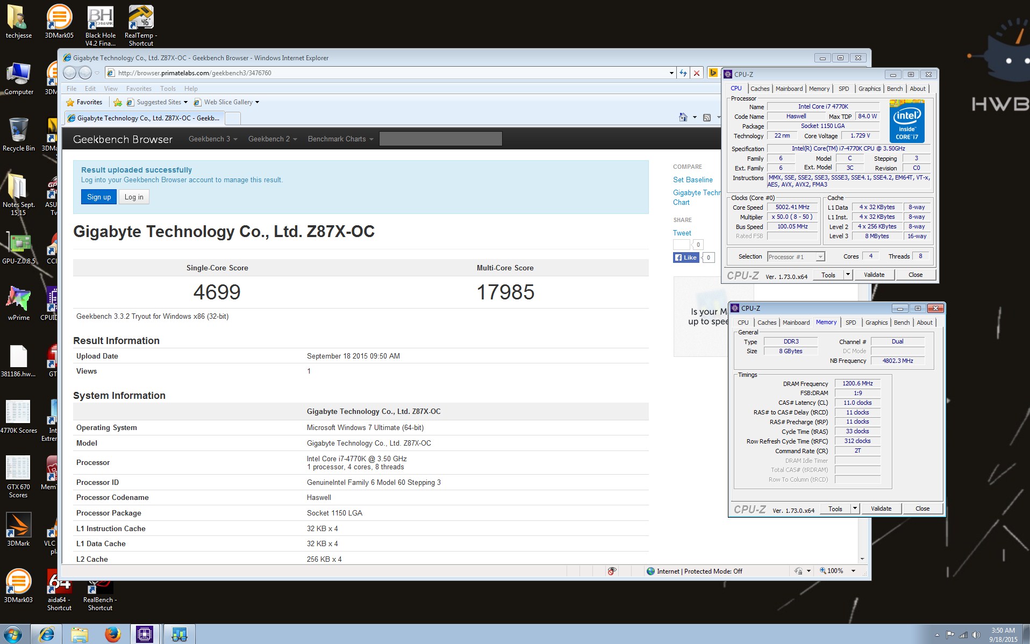
Task: Refresh the page in Internet Explorer
Action: 683,73
